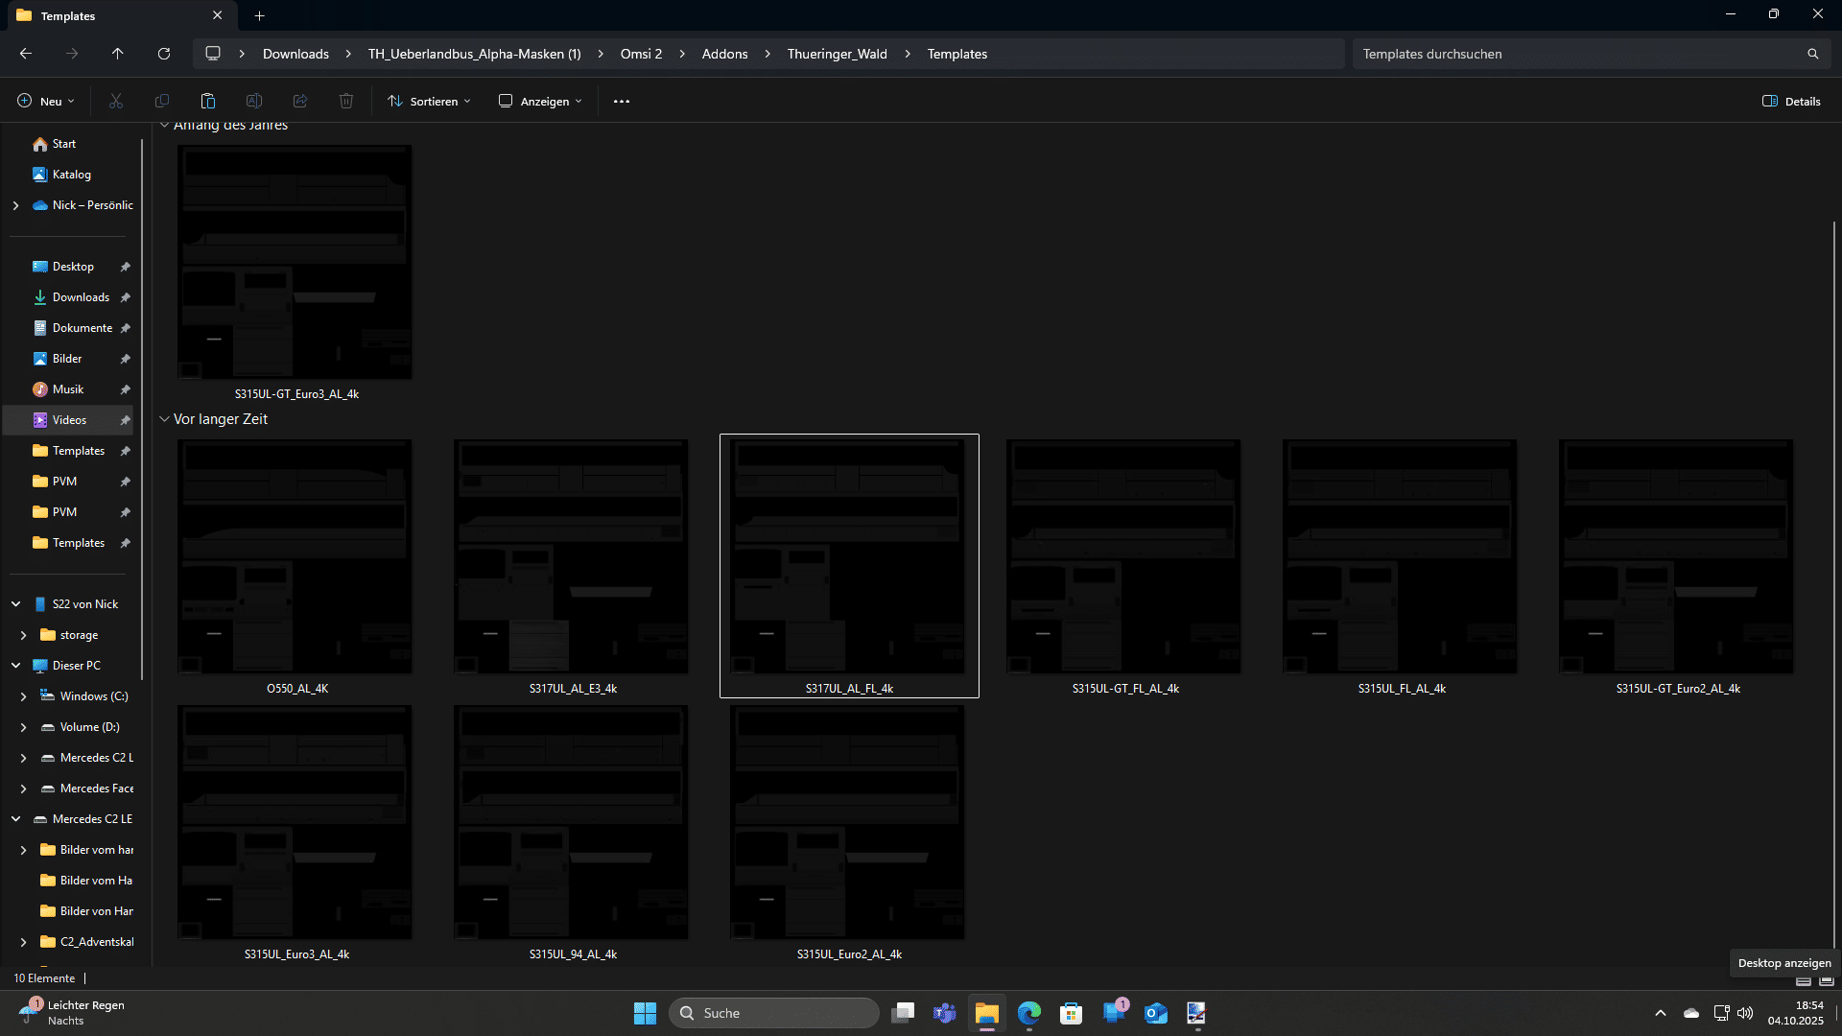Image resolution: width=1842 pixels, height=1036 pixels.
Task: Switch to large icons view in status bar
Action: pyautogui.click(x=1826, y=980)
